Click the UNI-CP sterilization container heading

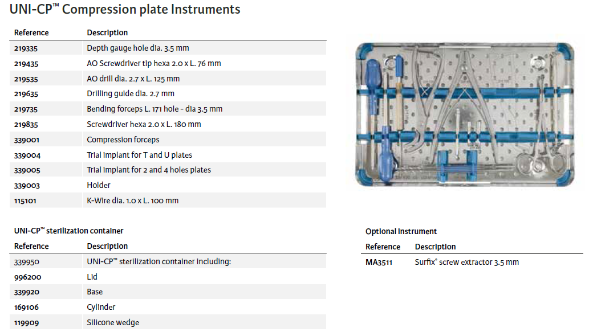pyautogui.click(x=68, y=231)
